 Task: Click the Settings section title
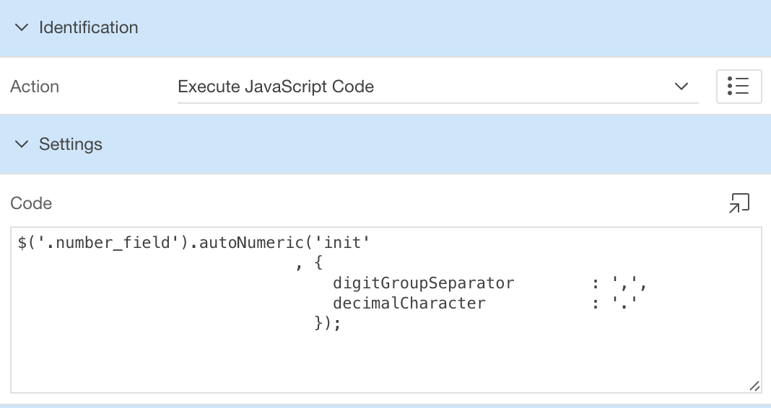[x=71, y=145]
